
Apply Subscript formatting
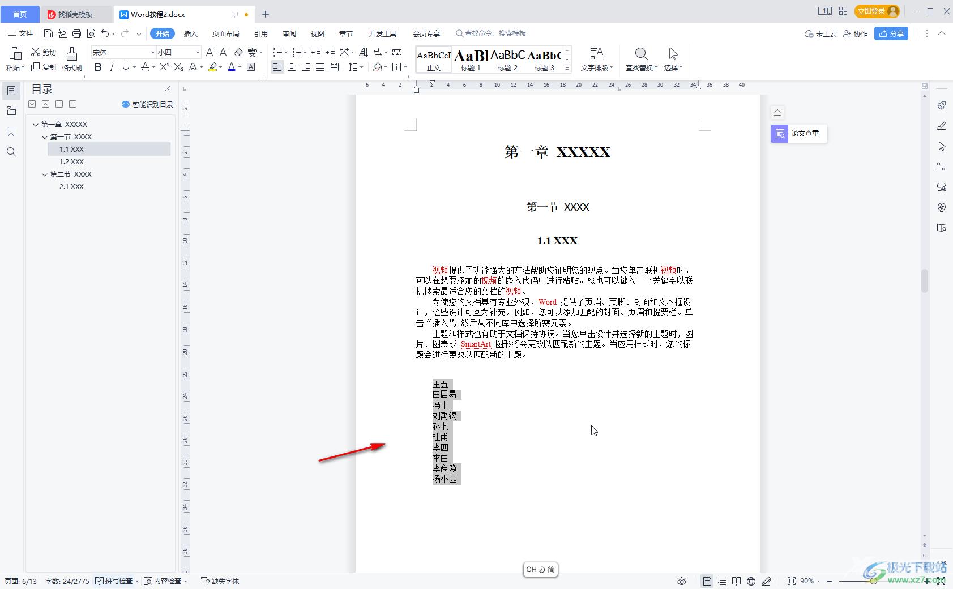point(179,67)
